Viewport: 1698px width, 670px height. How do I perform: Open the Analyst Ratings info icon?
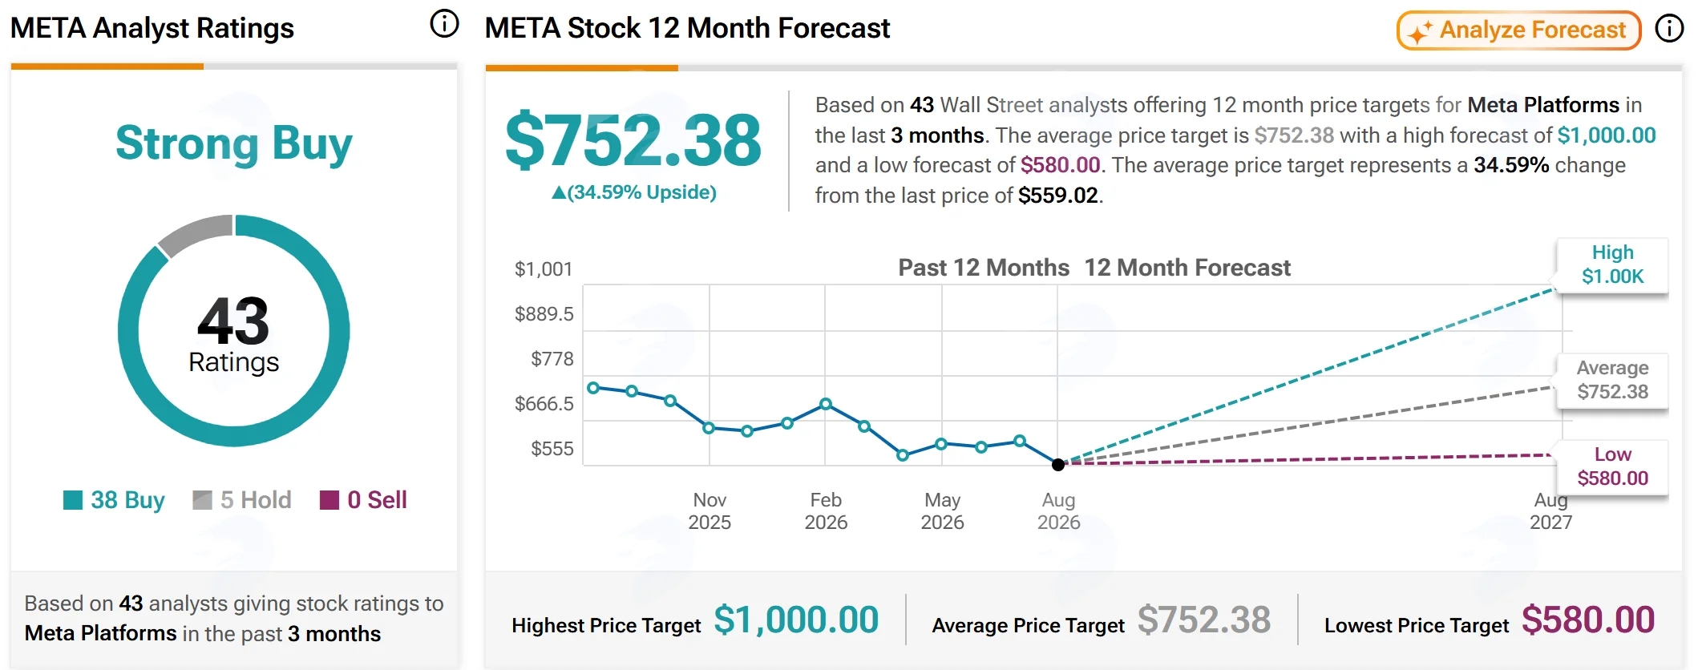(444, 24)
